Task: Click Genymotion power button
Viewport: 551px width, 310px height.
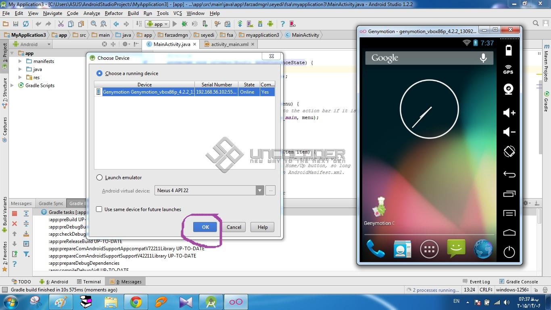Action: [x=509, y=251]
